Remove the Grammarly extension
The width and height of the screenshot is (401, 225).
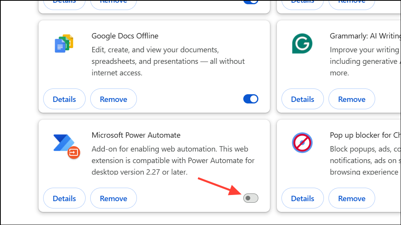[352, 99]
